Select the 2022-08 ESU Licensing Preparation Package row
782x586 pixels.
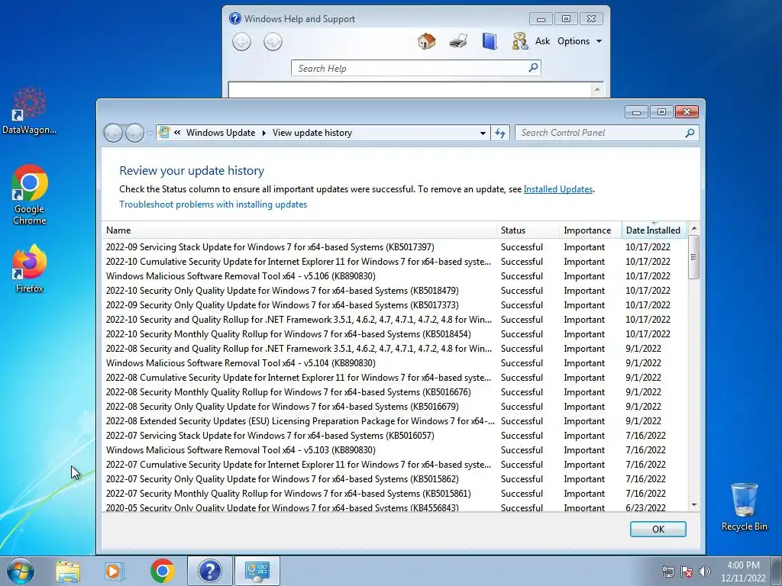coord(394,421)
